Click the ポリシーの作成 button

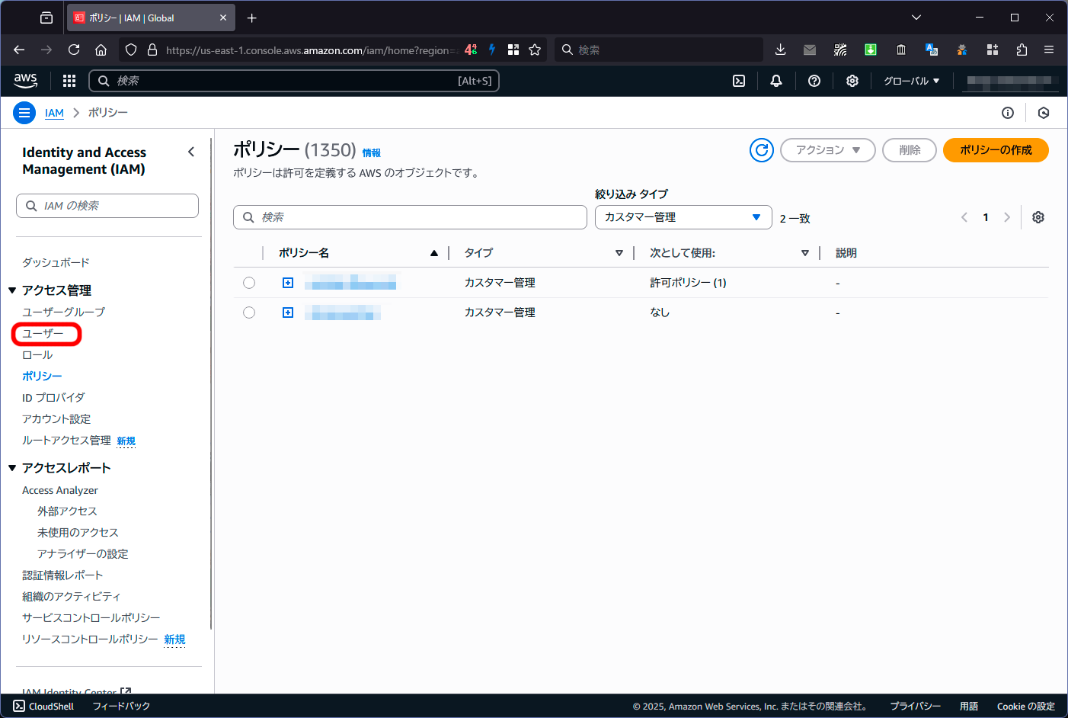(995, 150)
